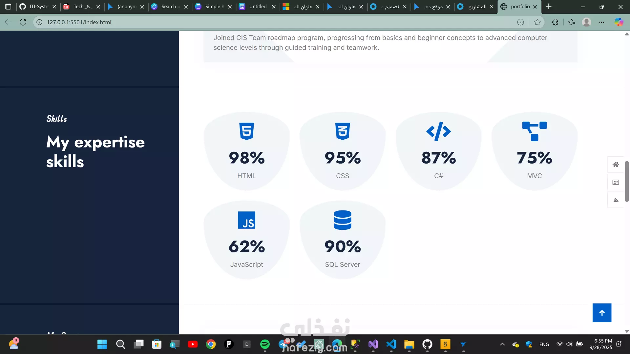Click the bottom side navigation icon

coord(616,200)
